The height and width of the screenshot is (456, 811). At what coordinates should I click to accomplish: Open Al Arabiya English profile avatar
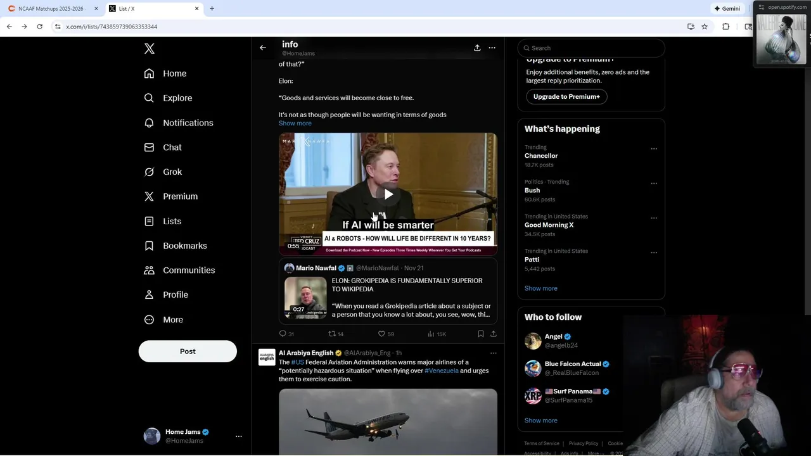pos(267,357)
